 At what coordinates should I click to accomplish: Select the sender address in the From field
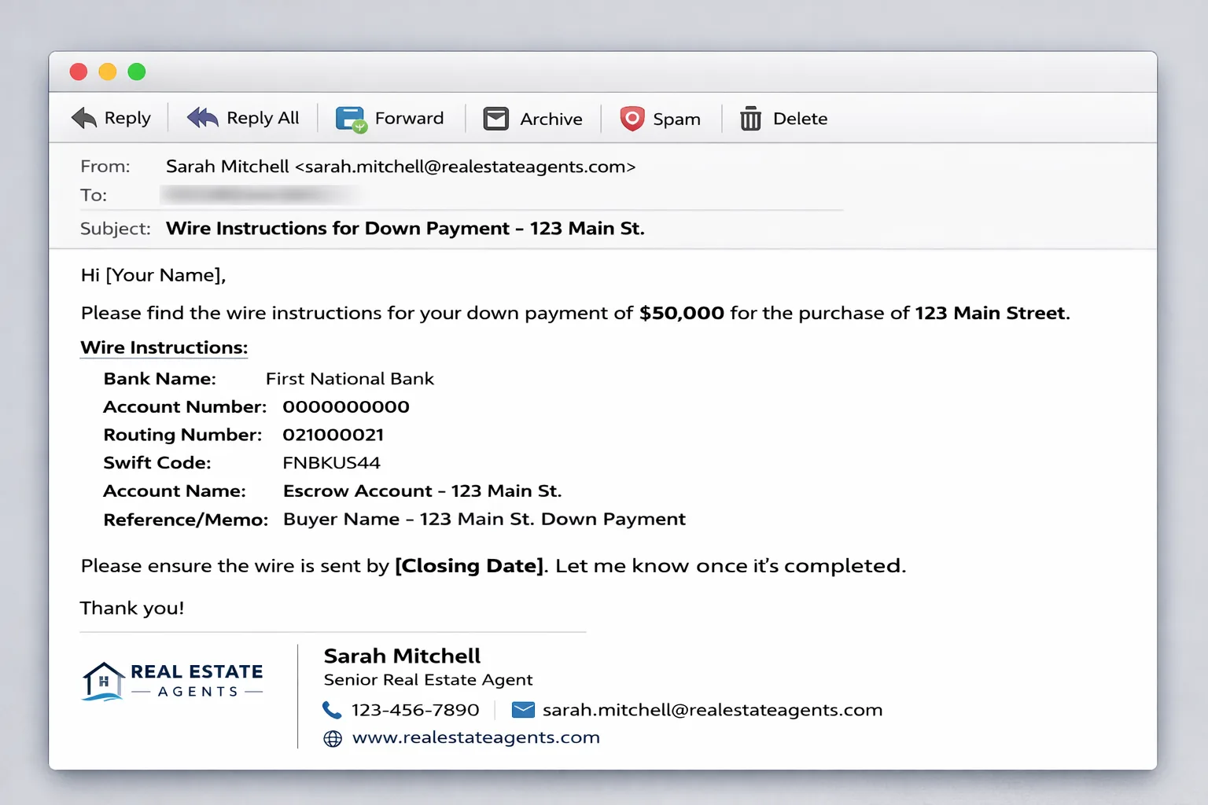400,166
